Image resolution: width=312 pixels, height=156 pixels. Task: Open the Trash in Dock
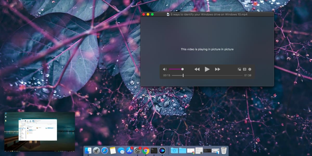coord(224,150)
